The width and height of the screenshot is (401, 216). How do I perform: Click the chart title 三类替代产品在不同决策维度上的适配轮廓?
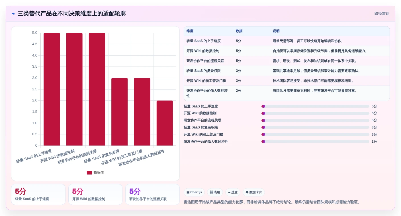(x=71, y=14)
